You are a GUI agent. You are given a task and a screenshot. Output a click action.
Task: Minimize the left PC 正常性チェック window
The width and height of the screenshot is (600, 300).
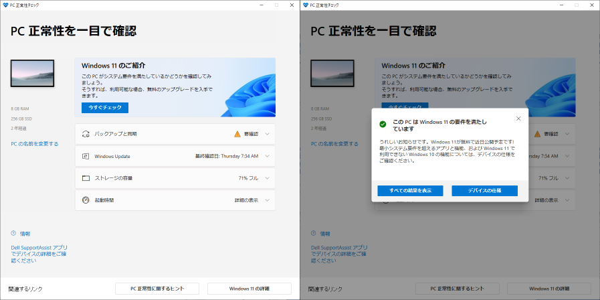pyautogui.click(x=262, y=5)
